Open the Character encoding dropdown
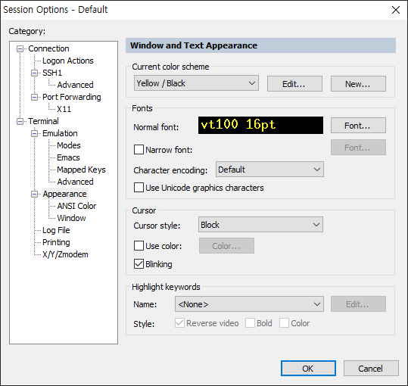Image resolution: width=408 pixels, height=386 pixels. 269,170
